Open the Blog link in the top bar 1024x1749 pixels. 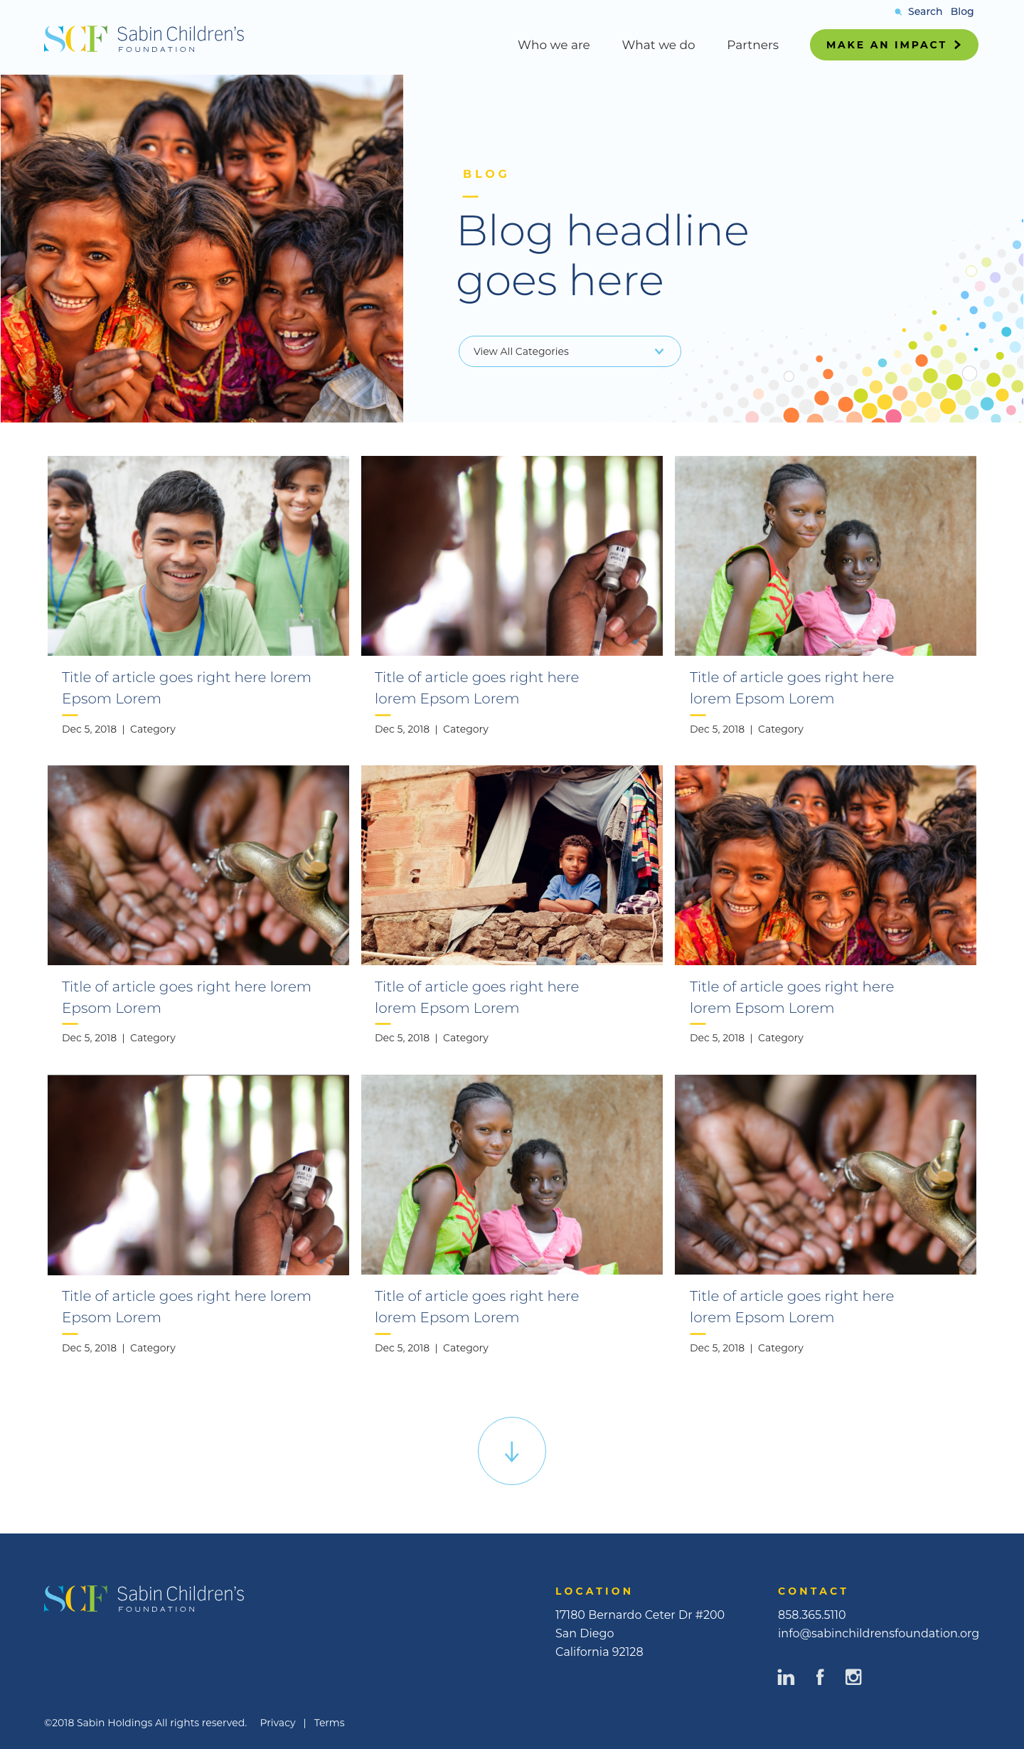point(962,11)
